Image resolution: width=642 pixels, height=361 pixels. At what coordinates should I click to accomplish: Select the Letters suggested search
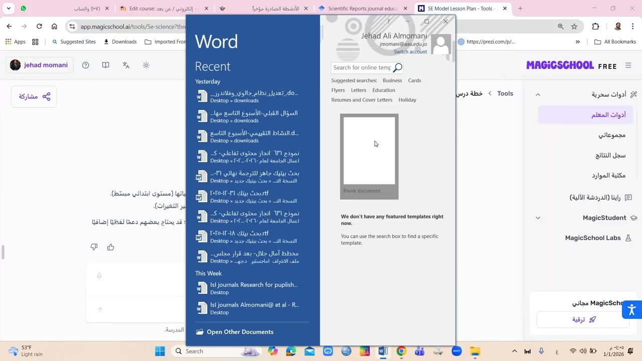(359, 90)
